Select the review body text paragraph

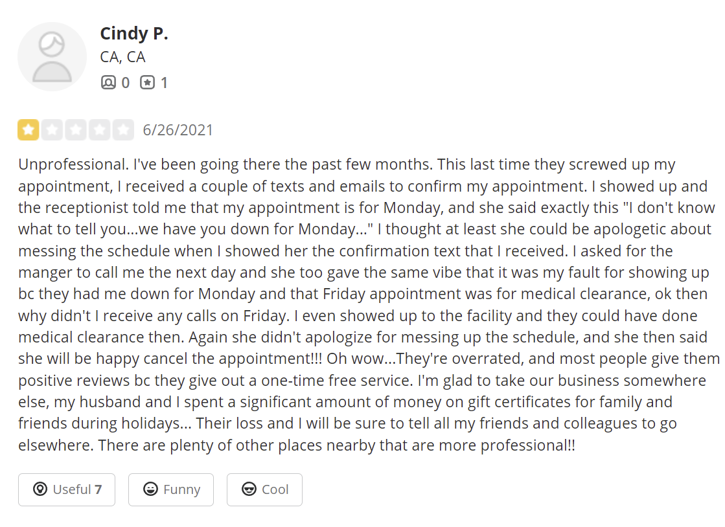[369, 305]
